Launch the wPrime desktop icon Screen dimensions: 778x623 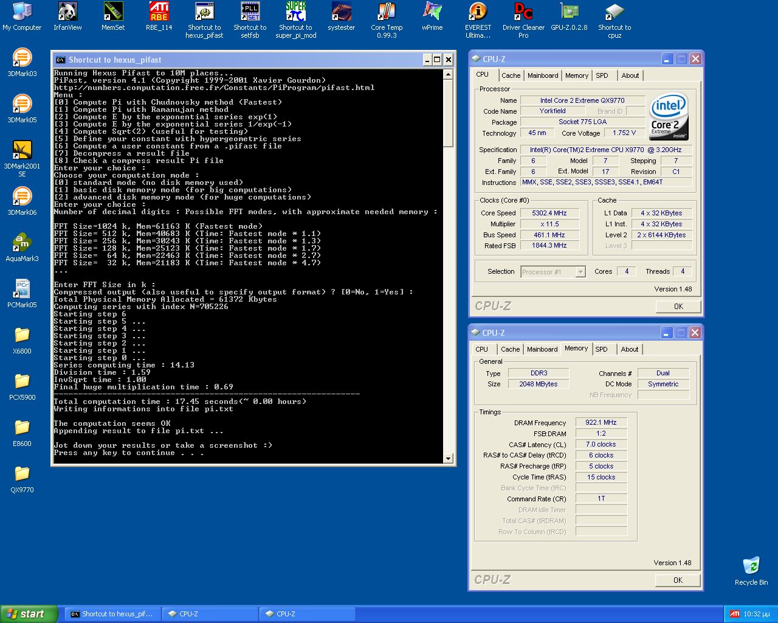pyautogui.click(x=432, y=16)
